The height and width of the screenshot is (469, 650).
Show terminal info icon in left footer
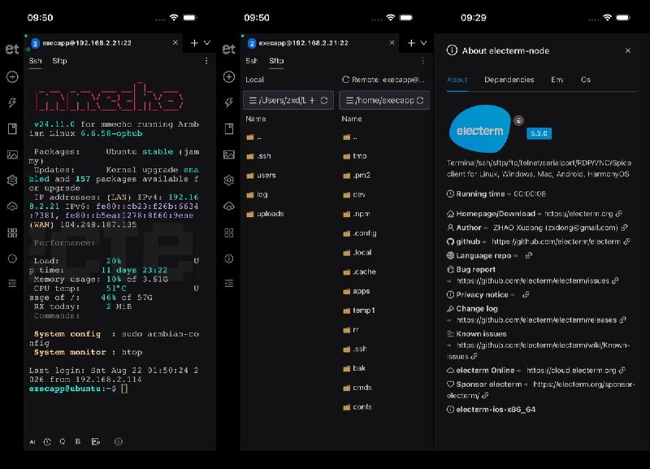tap(119, 441)
